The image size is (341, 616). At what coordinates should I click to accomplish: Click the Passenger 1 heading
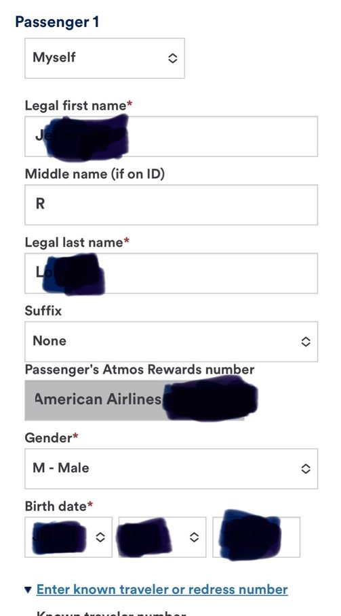point(57,22)
